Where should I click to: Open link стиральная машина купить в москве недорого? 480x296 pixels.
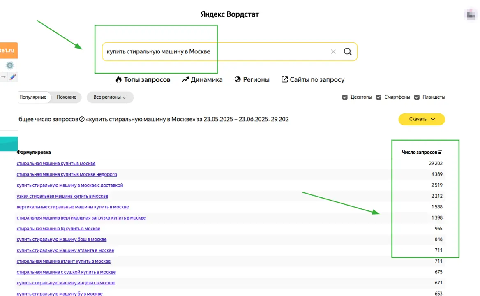tap(67, 174)
